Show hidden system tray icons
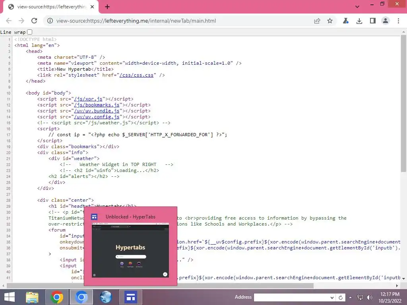This screenshot has height=305, width=407. [351, 297]
